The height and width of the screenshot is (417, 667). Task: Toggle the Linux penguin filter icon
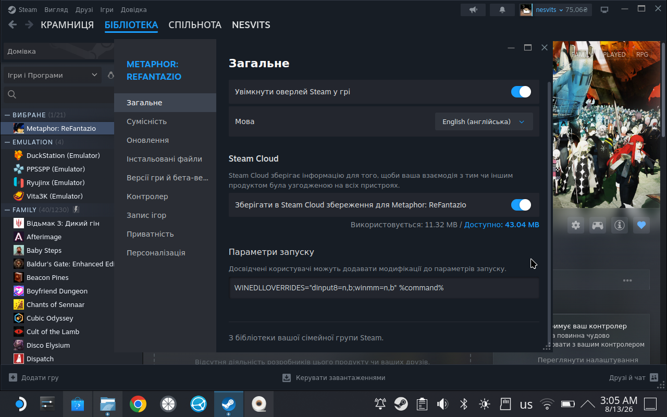(110, 75)
